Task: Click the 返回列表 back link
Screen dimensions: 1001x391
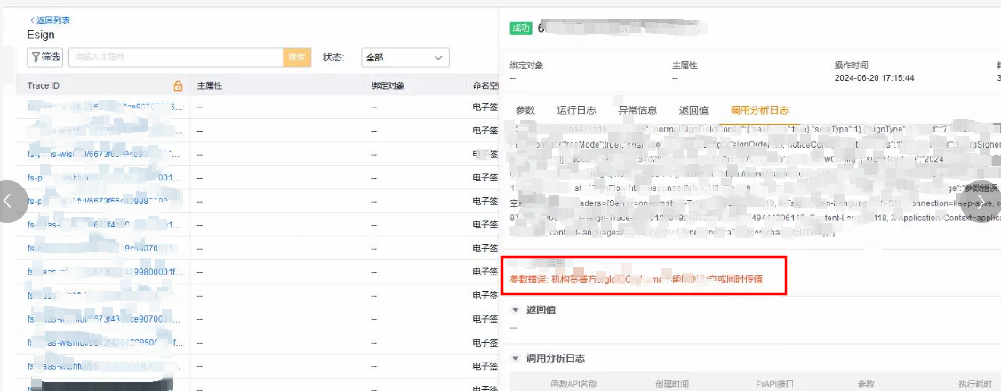Action: pos(50,20)
